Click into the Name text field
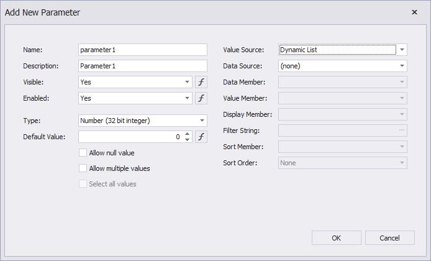 143,50
